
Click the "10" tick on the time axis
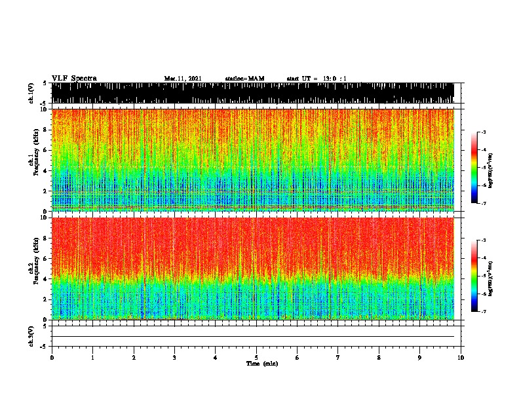(461, 358)
